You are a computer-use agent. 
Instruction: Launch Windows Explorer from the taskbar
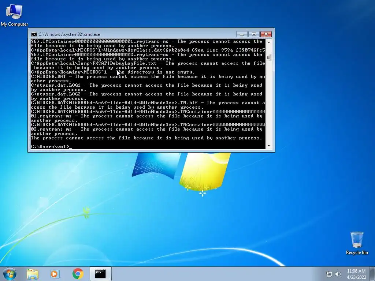point(33,274)
